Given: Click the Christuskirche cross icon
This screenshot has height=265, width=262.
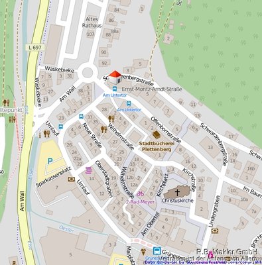Looking at the screenshot, I should tap(177, 193).
